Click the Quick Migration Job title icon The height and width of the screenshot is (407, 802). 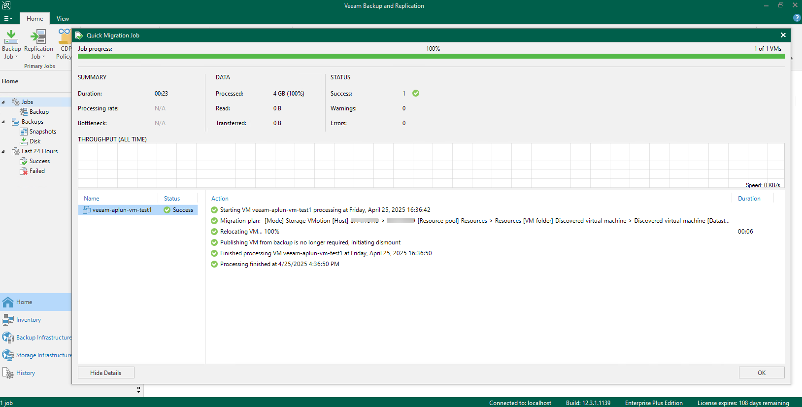(79, 35)
